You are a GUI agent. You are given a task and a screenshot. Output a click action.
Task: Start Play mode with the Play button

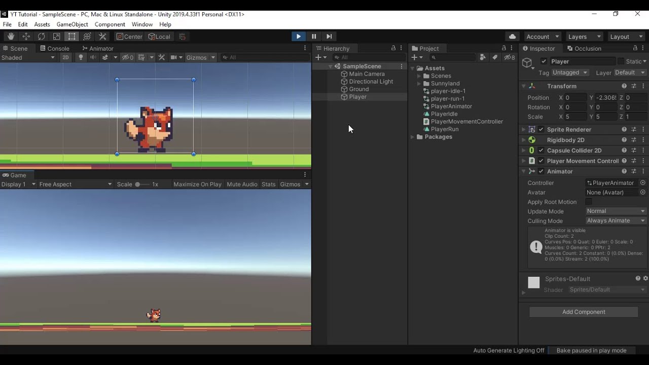(x=298, y=36)
